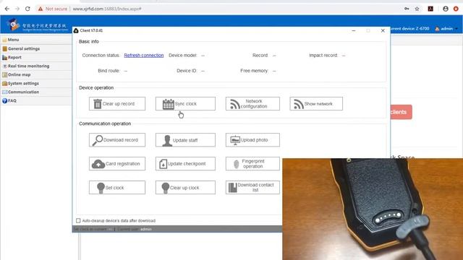463x260 pixels.
Task: Click the Clear up clock bulb icon
Action: 166,188
